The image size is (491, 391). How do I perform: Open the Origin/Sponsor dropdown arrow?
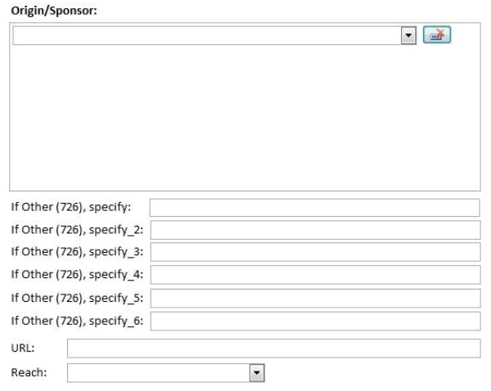click(x=408, y=35)
